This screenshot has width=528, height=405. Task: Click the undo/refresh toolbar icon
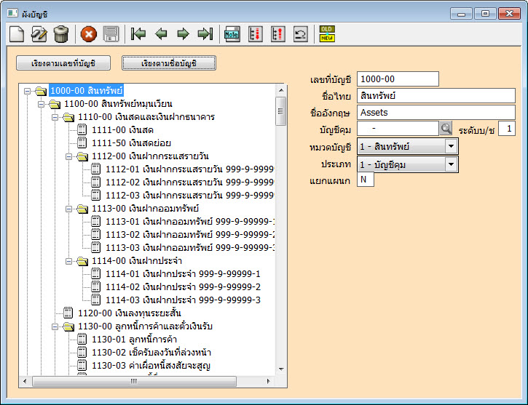pos(300,34)
